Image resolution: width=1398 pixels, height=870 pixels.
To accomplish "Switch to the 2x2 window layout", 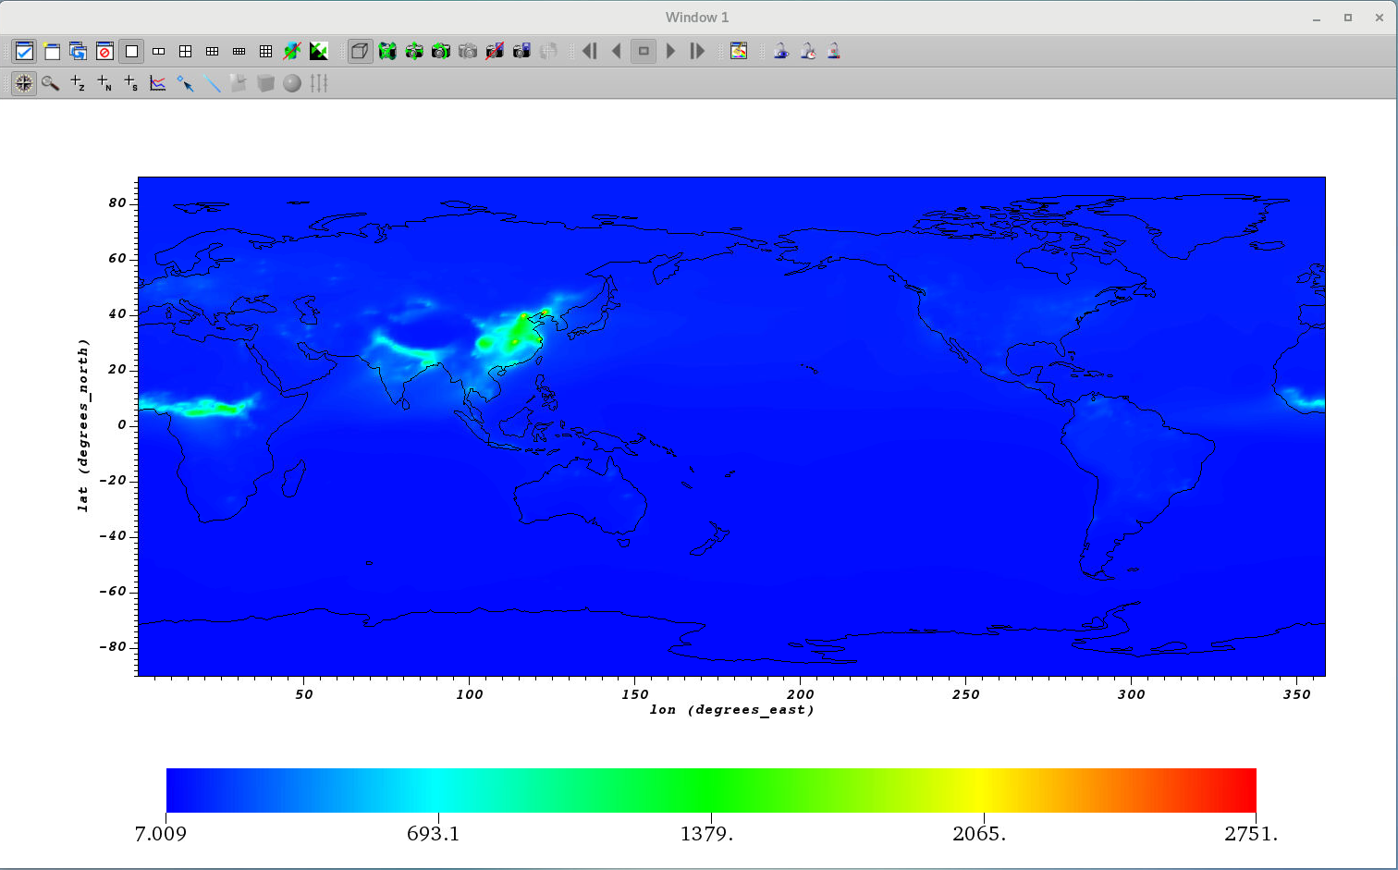I will pos(185,52).
